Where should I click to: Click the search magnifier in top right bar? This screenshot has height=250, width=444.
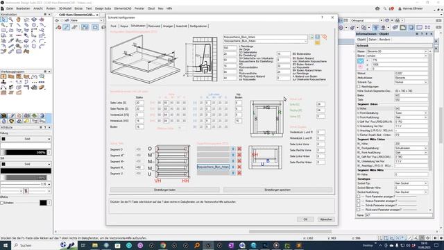point(385,8)
